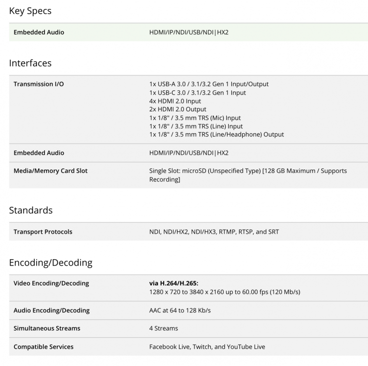Select the Transmission I/O label

(x=39, y=84)
